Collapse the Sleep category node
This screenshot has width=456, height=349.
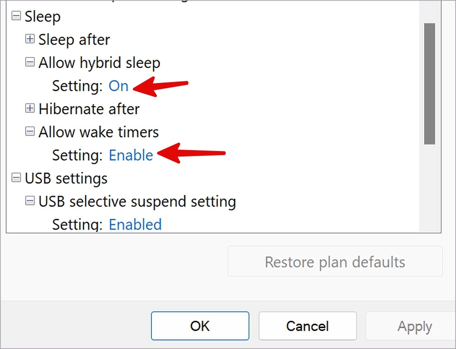pos(16,16)
